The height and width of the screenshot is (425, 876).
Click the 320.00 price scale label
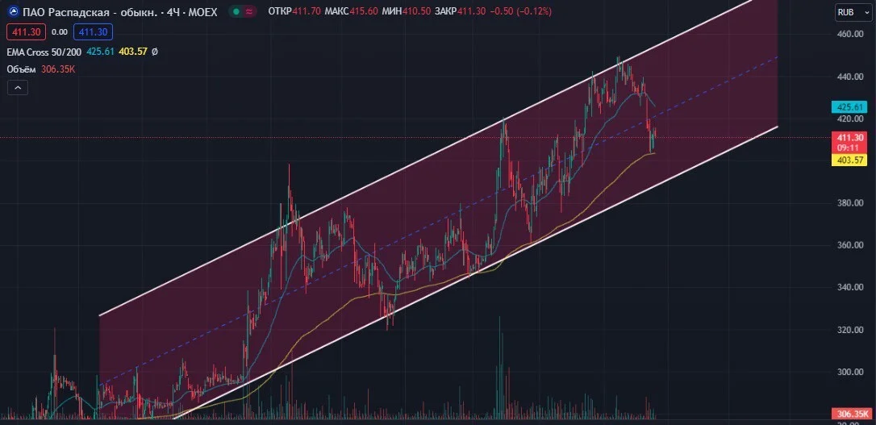[x=851, y=330]
